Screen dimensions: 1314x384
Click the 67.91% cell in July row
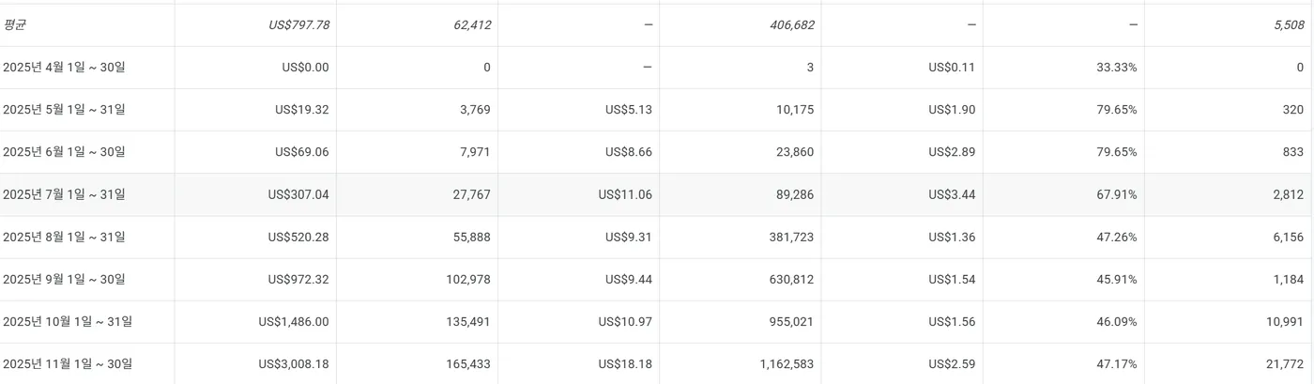point(1115,194)
